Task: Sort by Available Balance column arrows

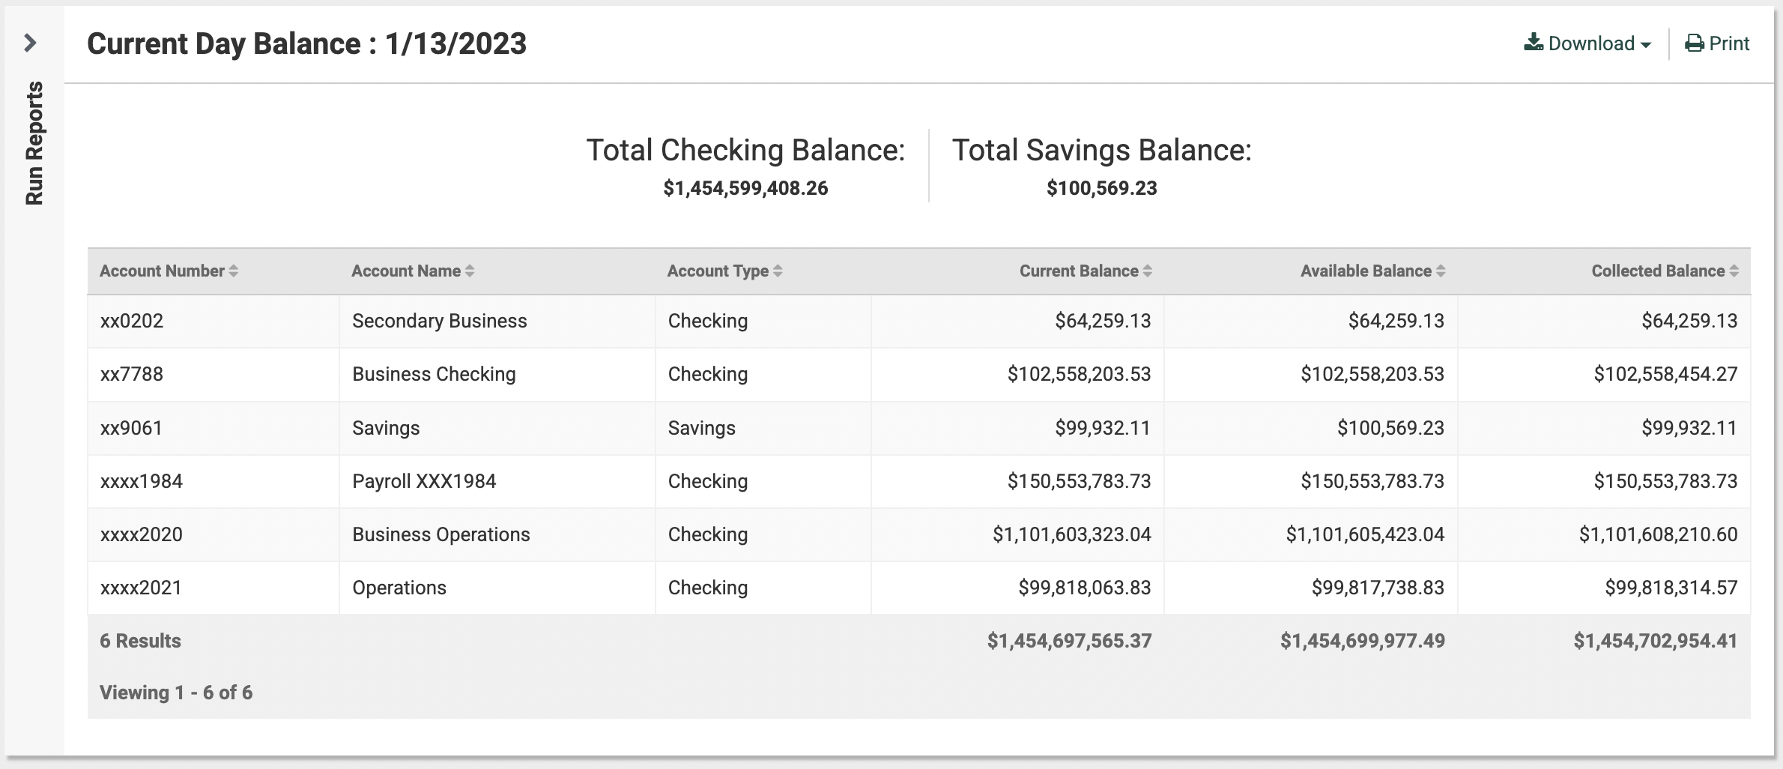Action: tap(1441, 271)
